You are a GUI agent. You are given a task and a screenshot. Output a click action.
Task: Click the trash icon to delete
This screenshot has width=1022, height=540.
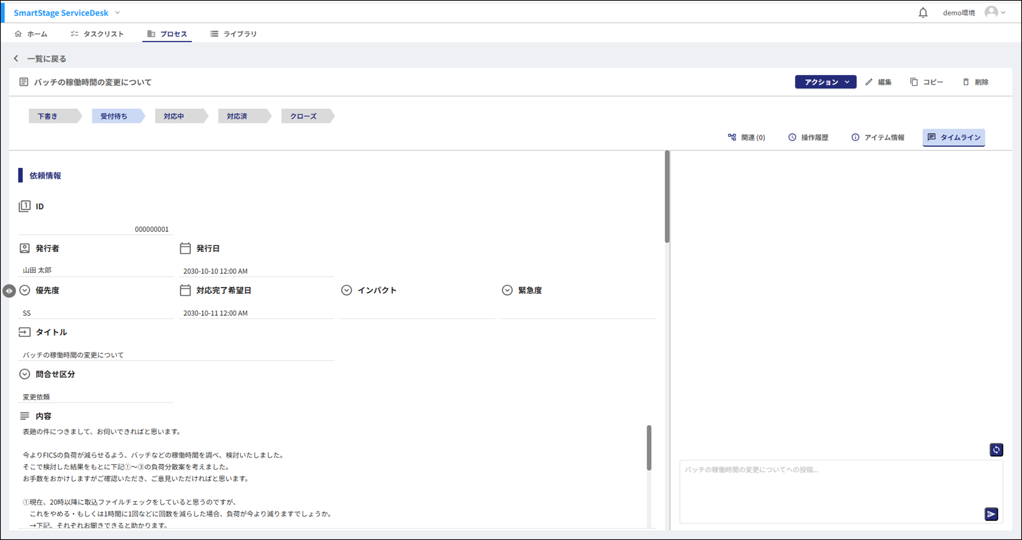point(966,82)
